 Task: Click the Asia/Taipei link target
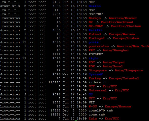[x=114, y=63]
